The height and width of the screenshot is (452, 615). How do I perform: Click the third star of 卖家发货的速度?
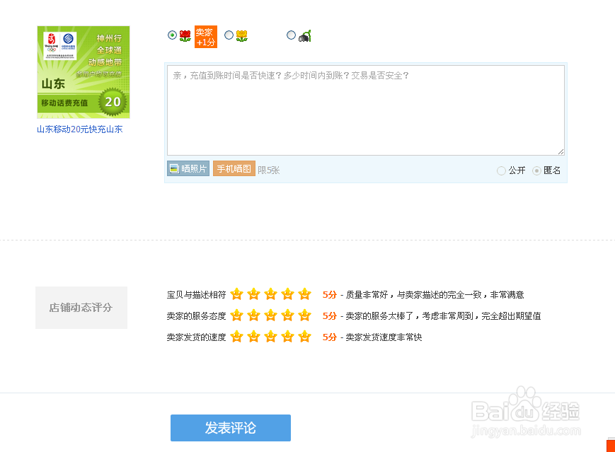270,337
